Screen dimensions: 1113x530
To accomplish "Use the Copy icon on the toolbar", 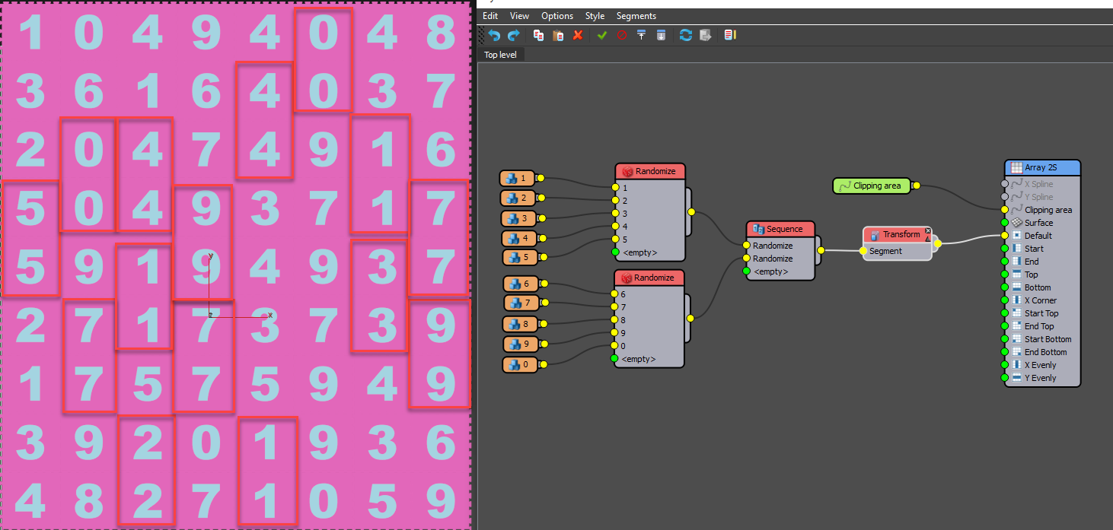I will coord(538,34).
